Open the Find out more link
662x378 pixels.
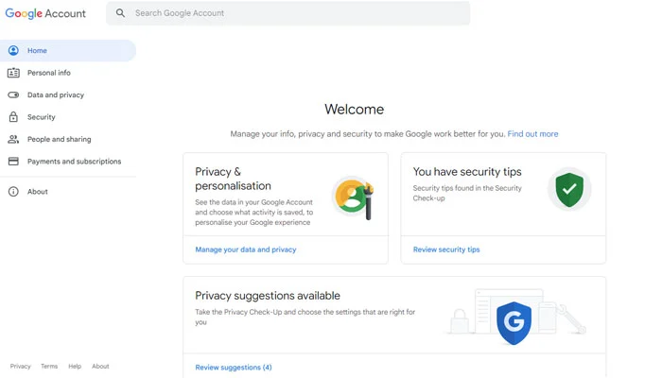click(532, 134)
